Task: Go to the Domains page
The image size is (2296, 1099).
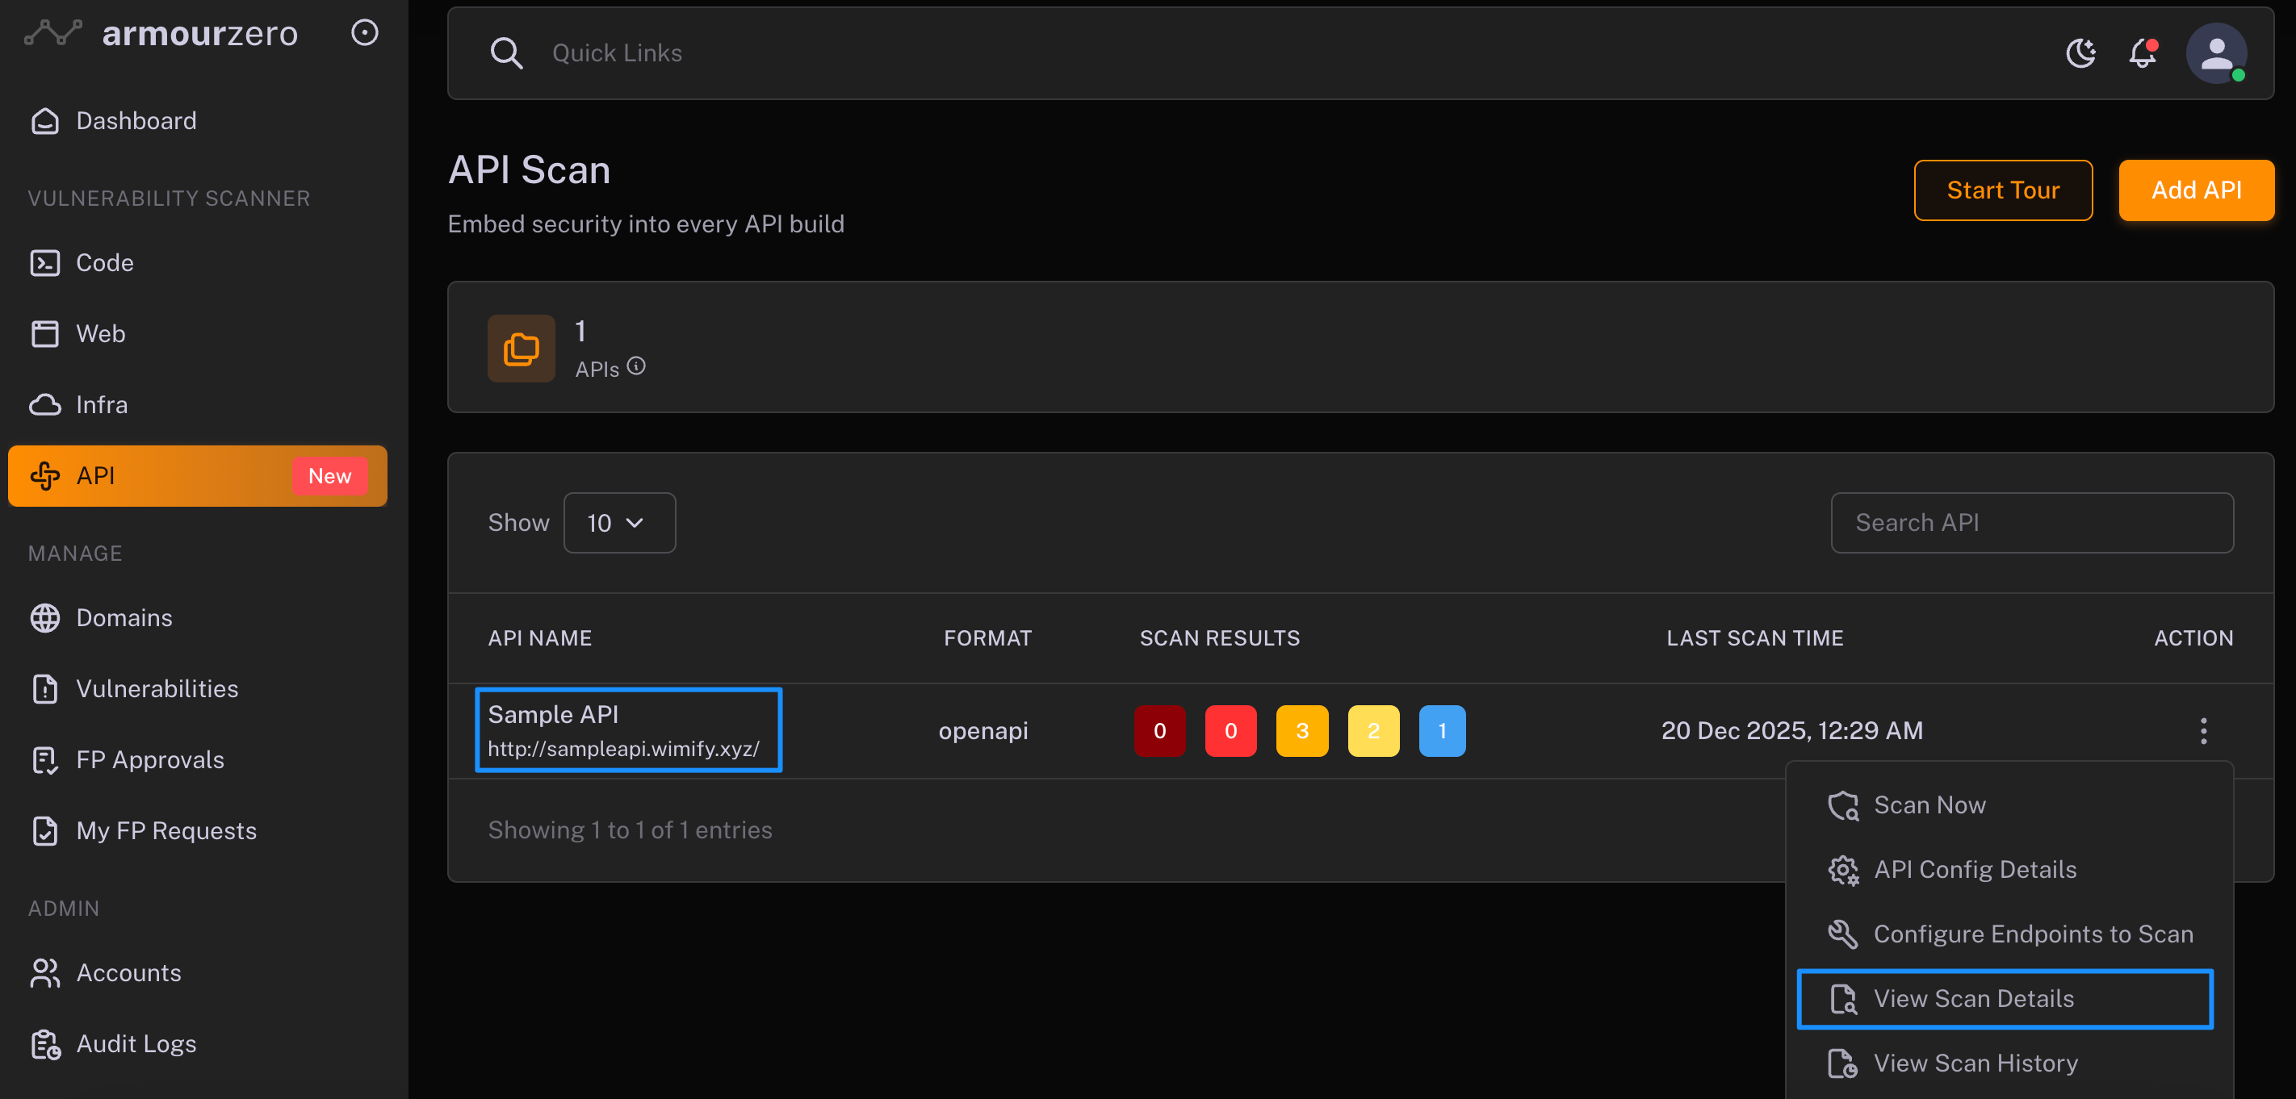Action: click(x=124, y=617)
